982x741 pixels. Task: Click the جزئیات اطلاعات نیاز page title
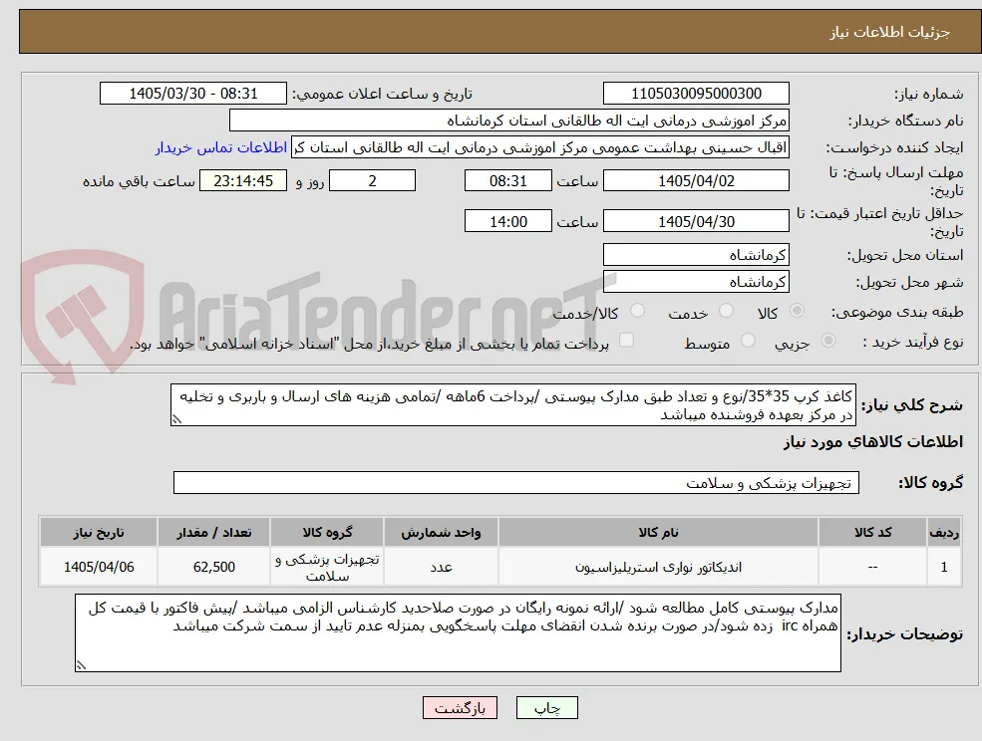pos(889,32)
